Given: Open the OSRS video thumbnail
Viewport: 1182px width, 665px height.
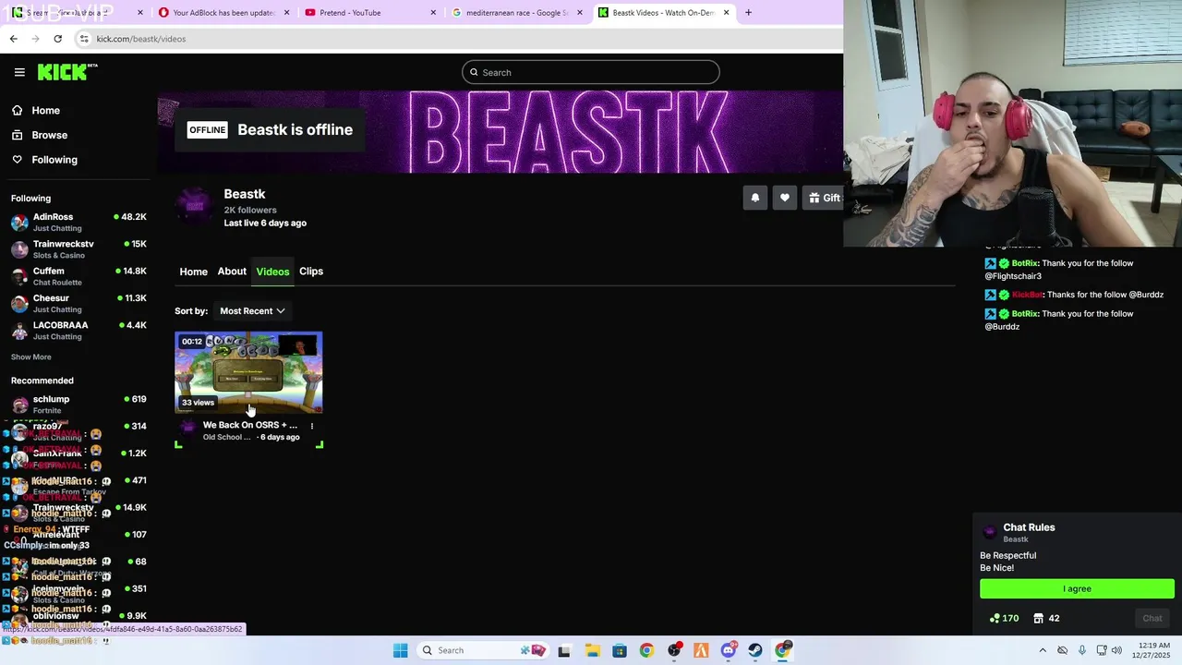Looking at the screenshot, I should point(248,372).
